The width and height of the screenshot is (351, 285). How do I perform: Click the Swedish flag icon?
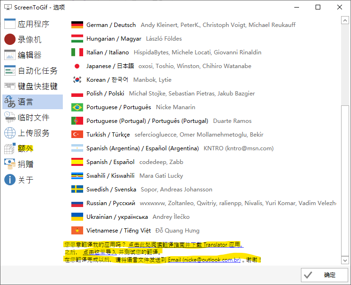coord(77,190)
